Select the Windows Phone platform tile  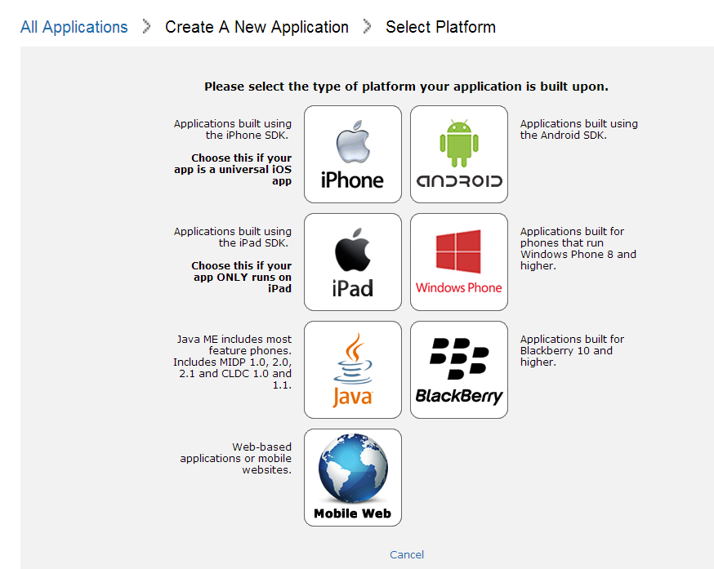(x=458, y=262)
